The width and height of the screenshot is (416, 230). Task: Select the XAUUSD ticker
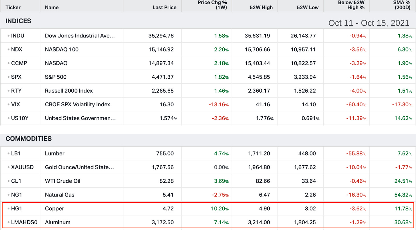(x=22, y=167)
